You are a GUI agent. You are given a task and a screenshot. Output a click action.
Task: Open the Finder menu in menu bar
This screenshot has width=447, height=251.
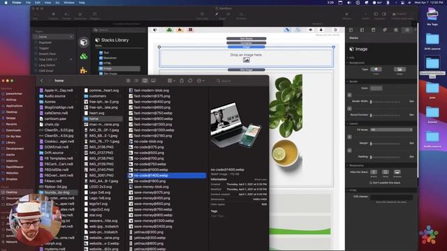[17, 3]
